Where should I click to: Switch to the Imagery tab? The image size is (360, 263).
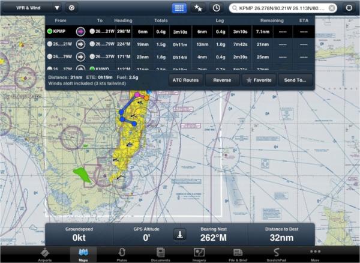[x=199, y=255]
